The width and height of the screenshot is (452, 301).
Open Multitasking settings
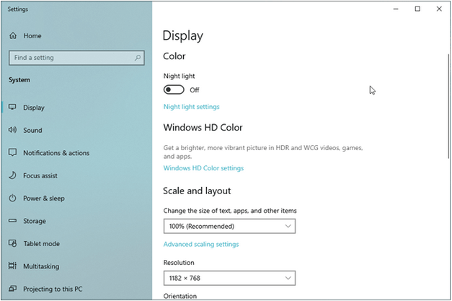41,266
